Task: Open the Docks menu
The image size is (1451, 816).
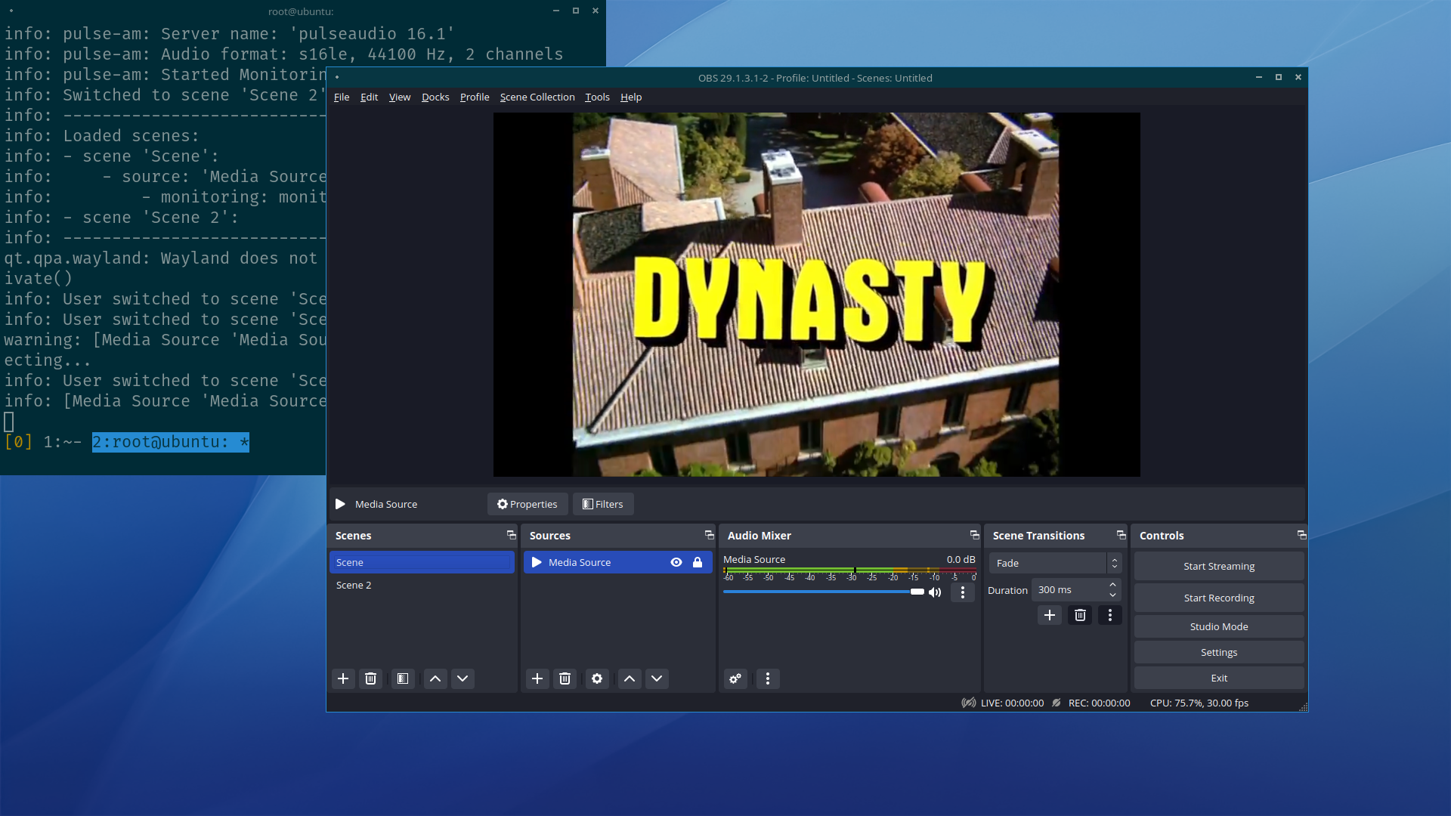Action: coord(435,97)
